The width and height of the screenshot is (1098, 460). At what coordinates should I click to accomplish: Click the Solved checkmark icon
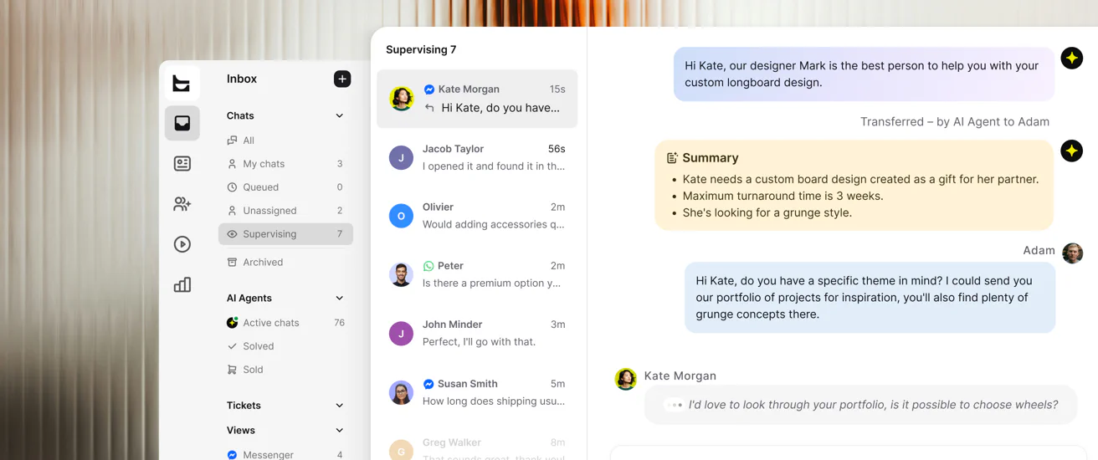pos(232,346)
